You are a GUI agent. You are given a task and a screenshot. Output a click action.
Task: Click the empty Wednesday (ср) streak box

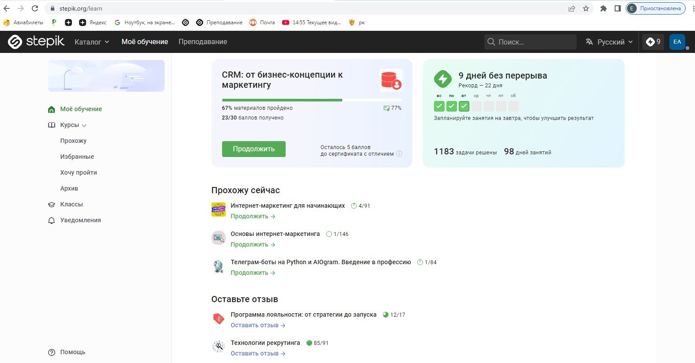coord(476,106)
